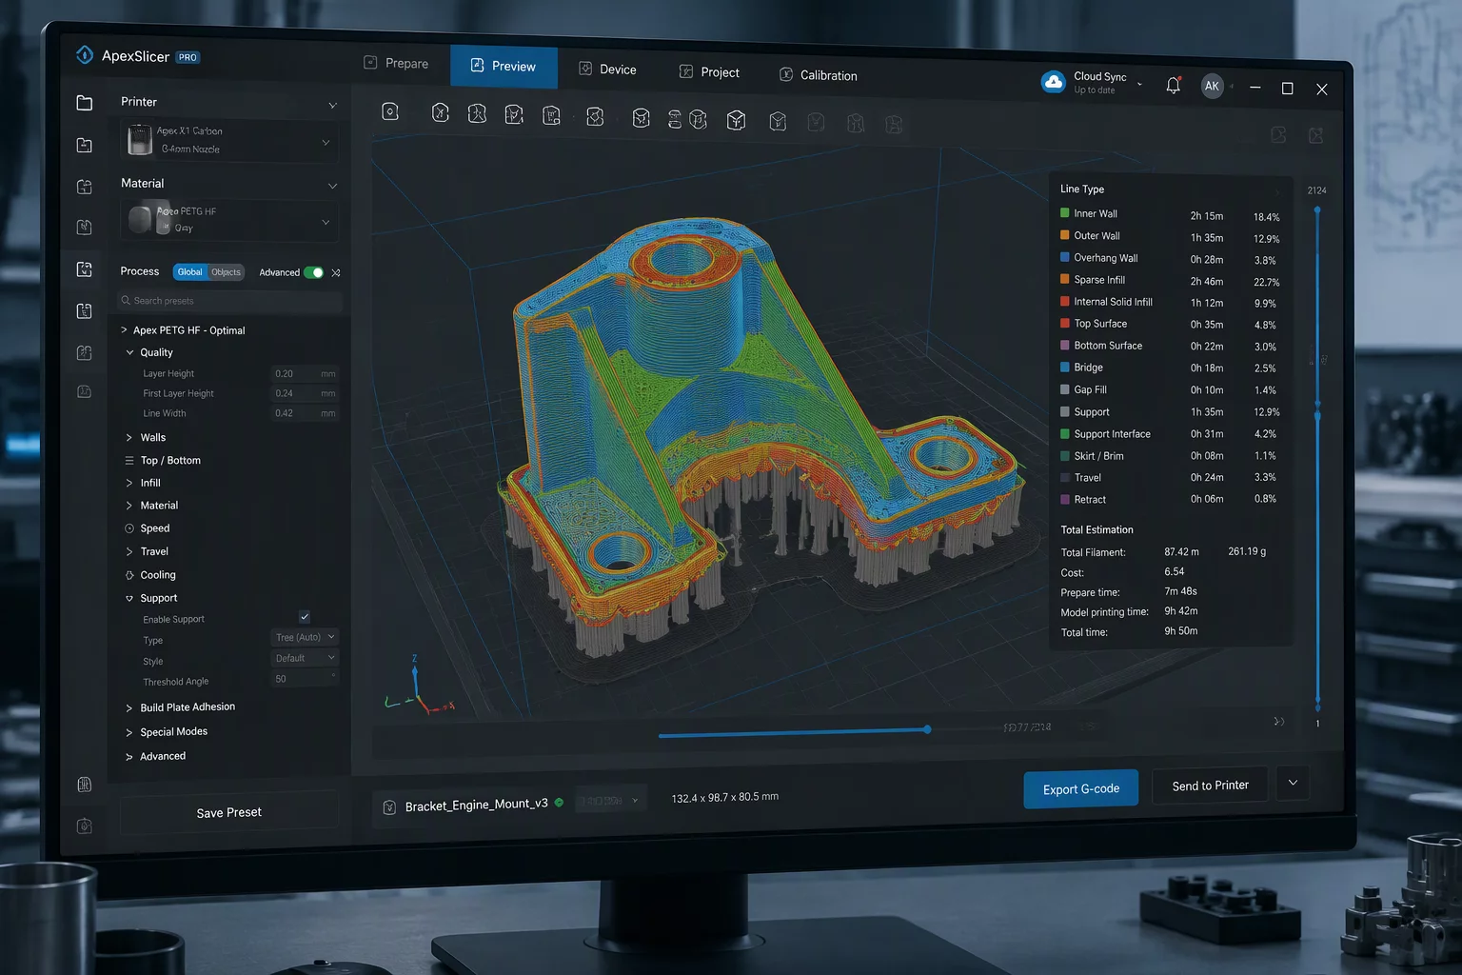
Task: Click the orange Outer Wall color swatch
Action: pyautogui.click(x=1065, y=235)
